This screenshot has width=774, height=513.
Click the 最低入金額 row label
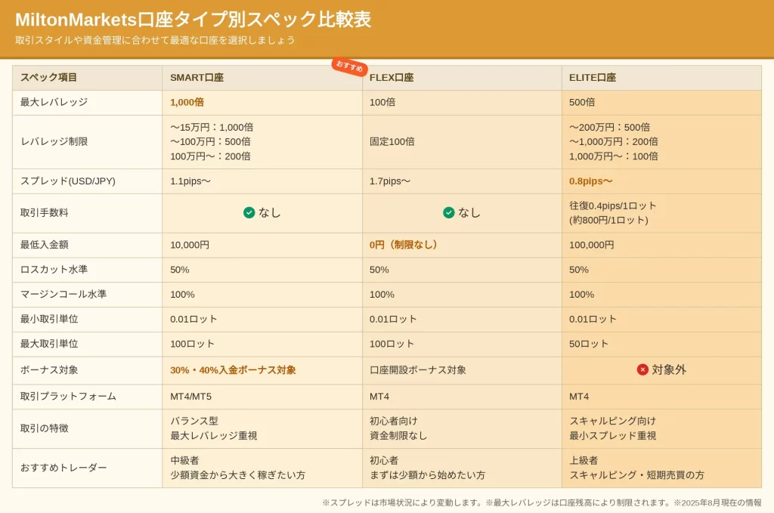pyautogui.click(x=44, y=245)
